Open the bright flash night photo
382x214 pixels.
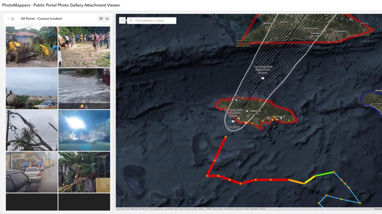tap(84, 130)
